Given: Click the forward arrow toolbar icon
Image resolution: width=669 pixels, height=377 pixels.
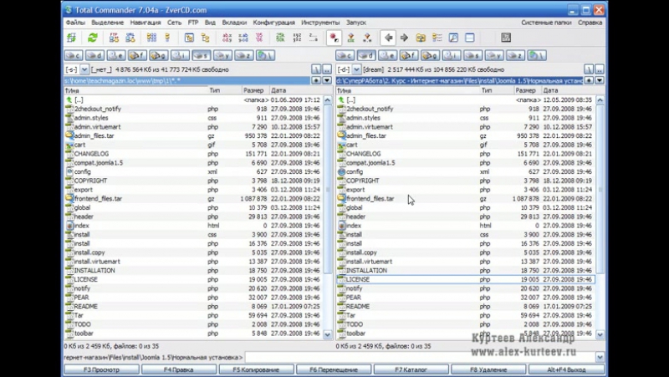Looking at the screenshot, I should (x=404, y=38).
